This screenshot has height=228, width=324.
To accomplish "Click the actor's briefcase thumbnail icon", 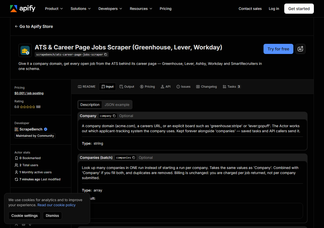I will [25, 50].
